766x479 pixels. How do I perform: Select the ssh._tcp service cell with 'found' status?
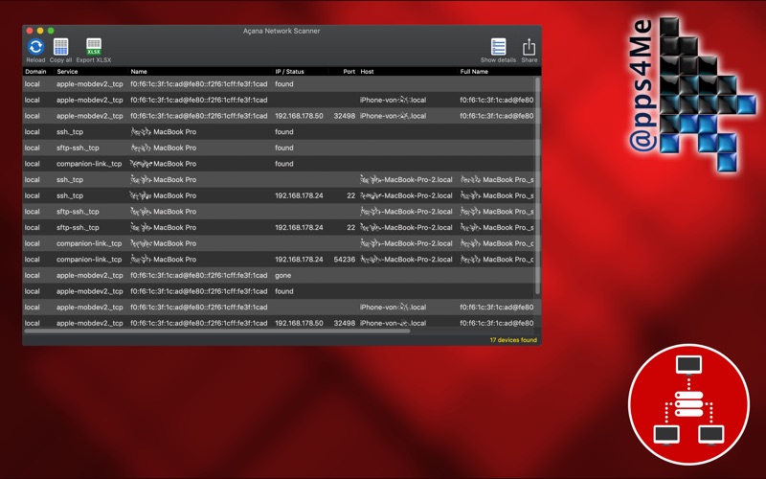(x=70, y=132)
